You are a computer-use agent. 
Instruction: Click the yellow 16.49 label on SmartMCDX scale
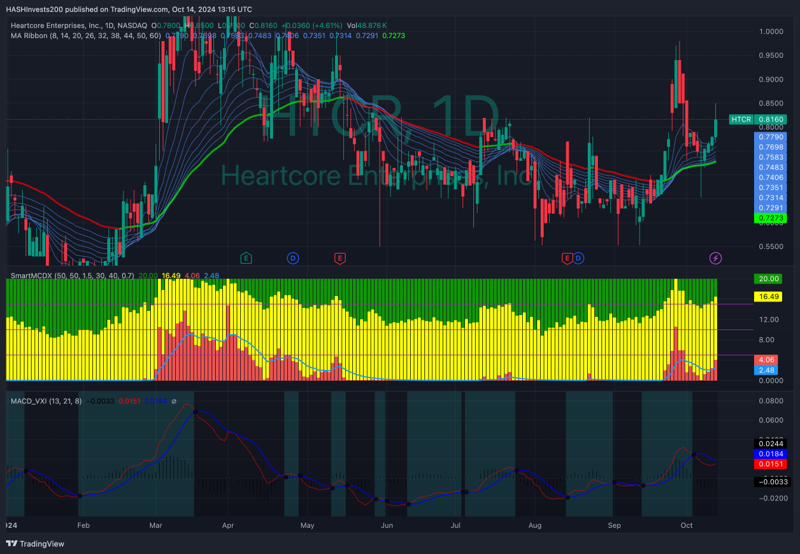(768, 297)
